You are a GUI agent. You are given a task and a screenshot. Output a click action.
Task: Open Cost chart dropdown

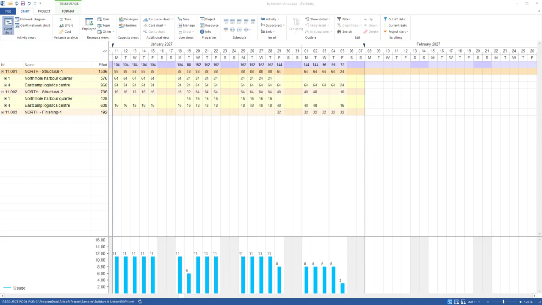[155, 25]
